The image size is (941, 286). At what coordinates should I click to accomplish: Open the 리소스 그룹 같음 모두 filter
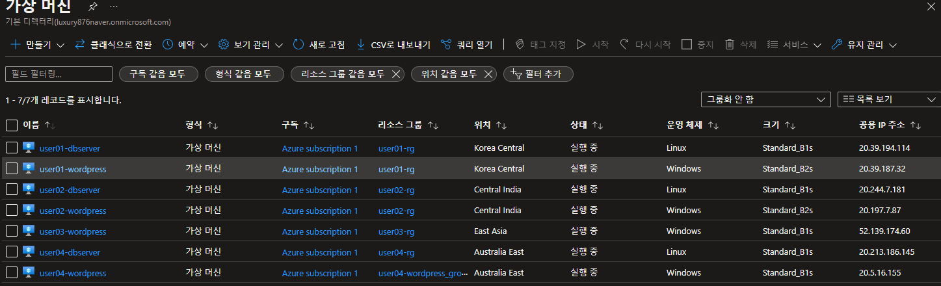tap(343, 74)
